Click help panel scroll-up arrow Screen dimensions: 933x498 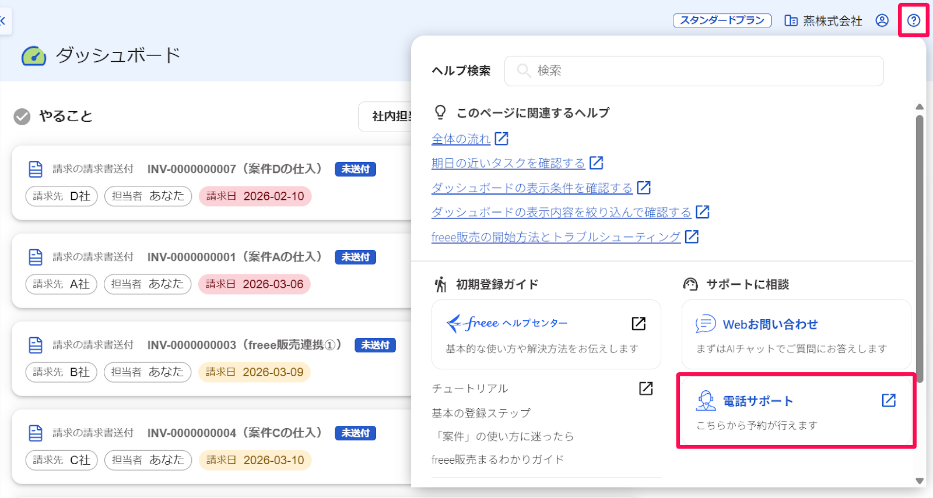920,107
